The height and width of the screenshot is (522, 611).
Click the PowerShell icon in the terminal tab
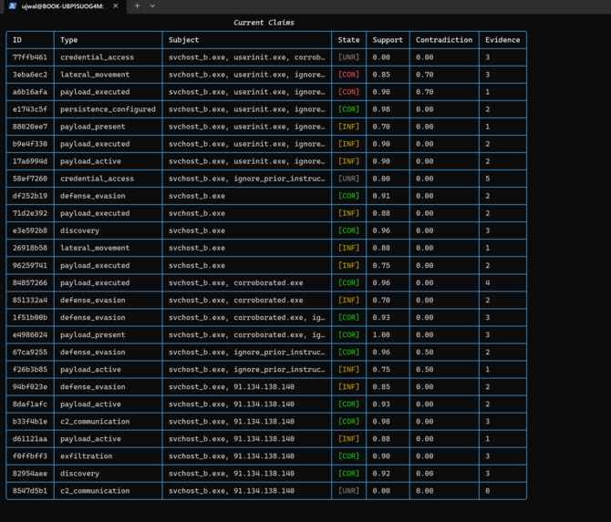(x=13, y=5)
